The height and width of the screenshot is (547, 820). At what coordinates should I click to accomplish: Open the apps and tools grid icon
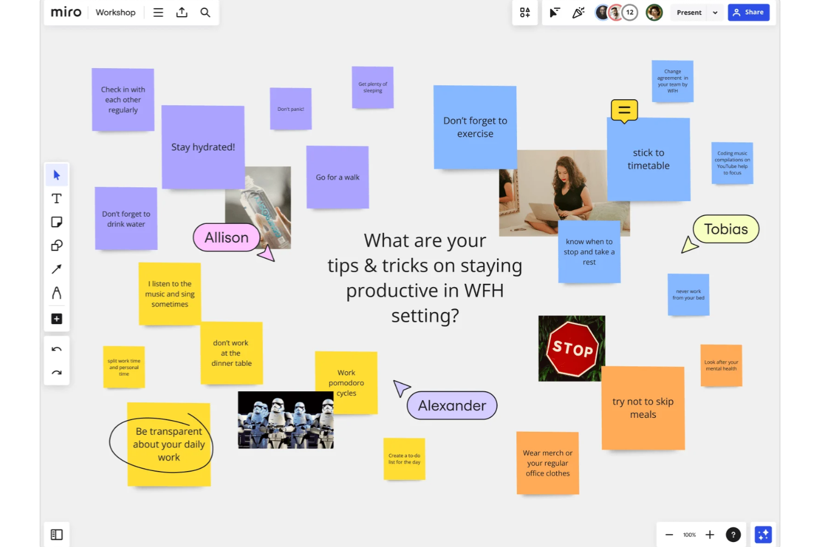(525, 12)
